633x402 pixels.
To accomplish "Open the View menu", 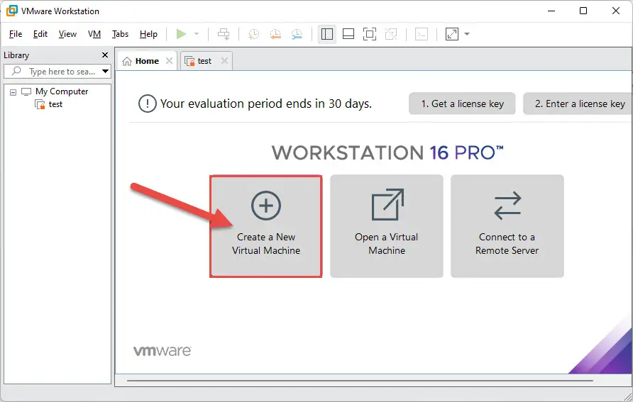I will point(67,34).
